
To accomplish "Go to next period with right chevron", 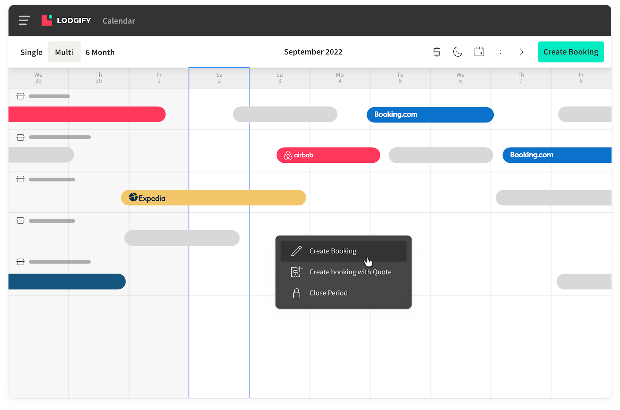I will pos(522,52).
